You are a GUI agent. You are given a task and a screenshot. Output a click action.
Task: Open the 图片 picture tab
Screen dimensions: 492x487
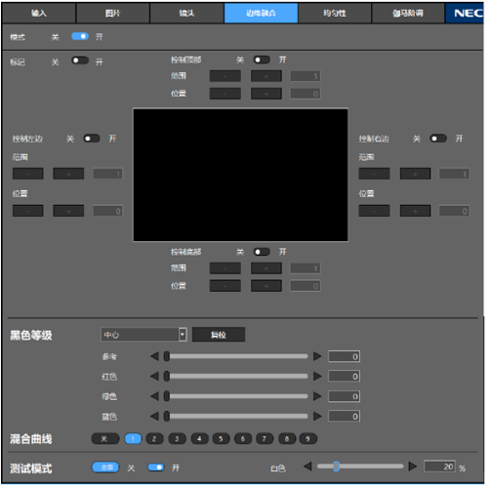click(112, 14)
